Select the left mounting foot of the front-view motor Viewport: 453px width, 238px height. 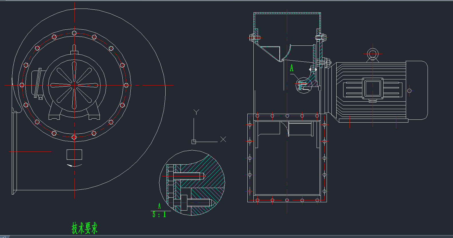54,117
